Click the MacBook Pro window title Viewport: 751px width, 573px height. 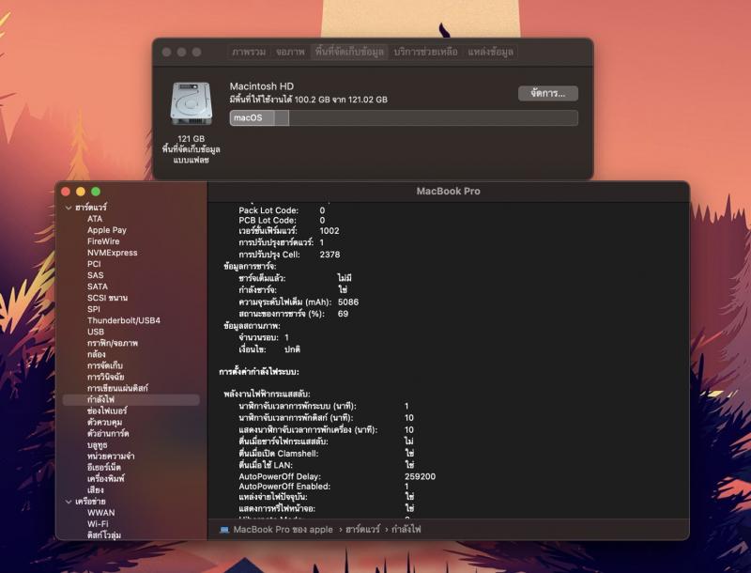coord(449,192)
